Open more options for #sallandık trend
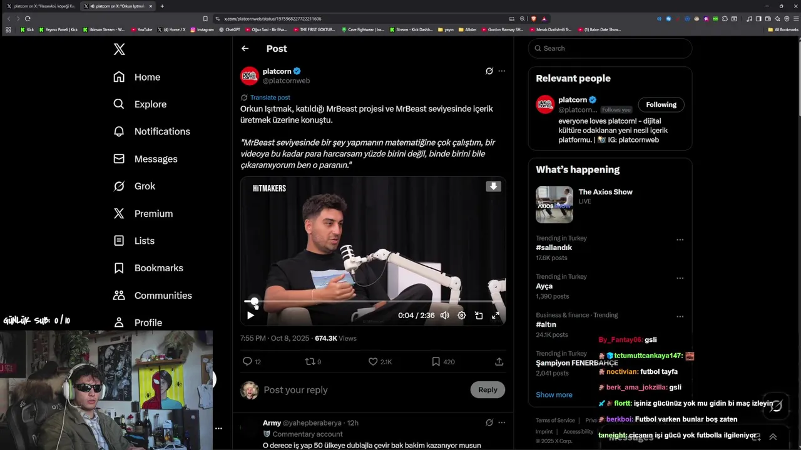801x450 pixels. pos(680,240)
